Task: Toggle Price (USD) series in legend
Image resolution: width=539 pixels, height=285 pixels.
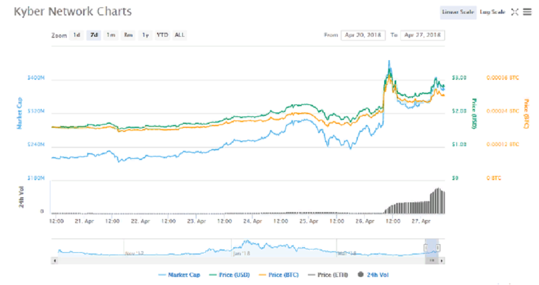Action: (229, 275)
